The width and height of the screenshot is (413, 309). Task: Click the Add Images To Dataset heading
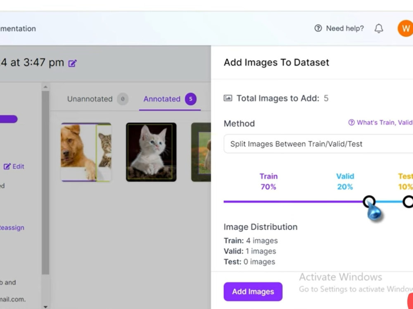click(x=276, y=63)
